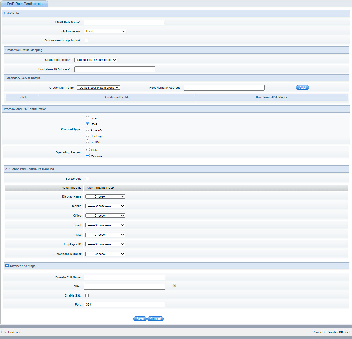
Task: Click the Domain Full Name field
Action: (x=124, y=277)
